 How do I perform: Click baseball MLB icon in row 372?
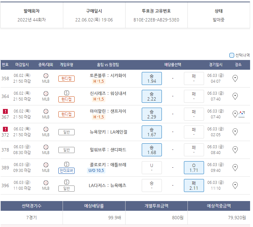[x=46, y=129]
